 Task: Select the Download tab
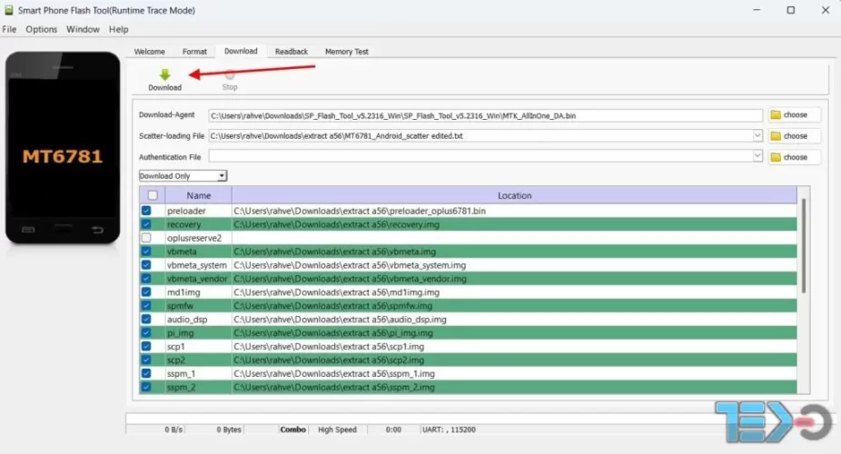[x=241, y=51]
